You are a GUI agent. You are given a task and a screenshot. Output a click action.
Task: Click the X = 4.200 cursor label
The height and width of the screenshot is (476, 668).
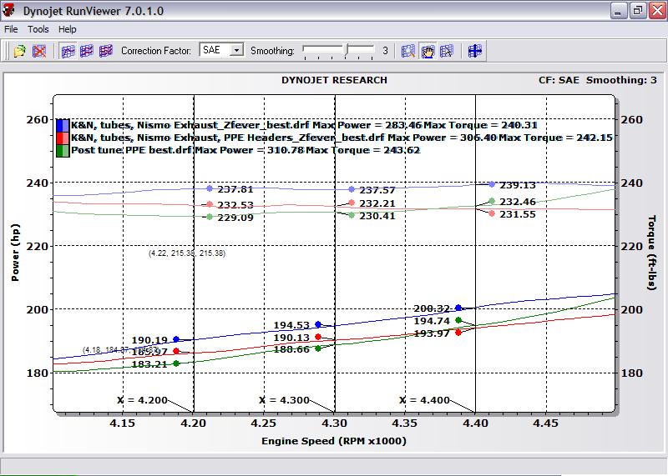tap(142, 400)
